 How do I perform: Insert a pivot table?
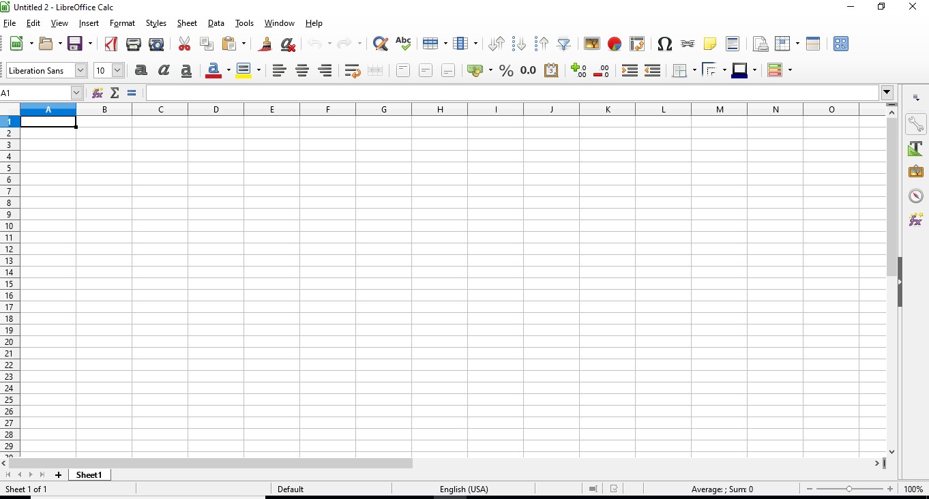pyautogui.click(x=637, y=44)
